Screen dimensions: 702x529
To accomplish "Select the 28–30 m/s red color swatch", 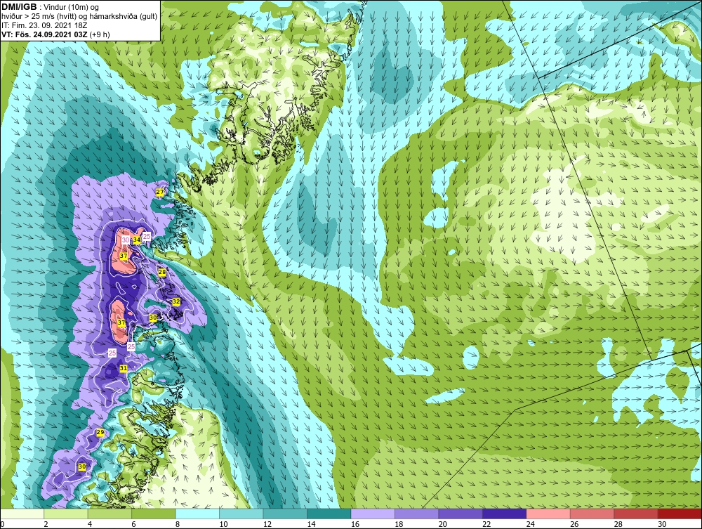I will (636, 514).
